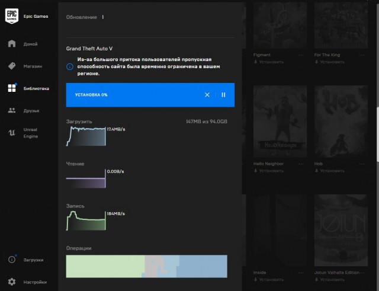Viewport: 379px width, 291px height.
Task: Click the library vertical scrollbar
Action: [x=378, y=134]
